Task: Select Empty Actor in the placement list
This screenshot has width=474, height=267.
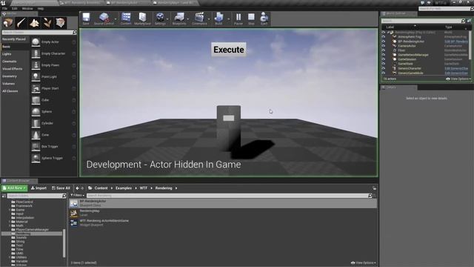Action: point(53,42)
